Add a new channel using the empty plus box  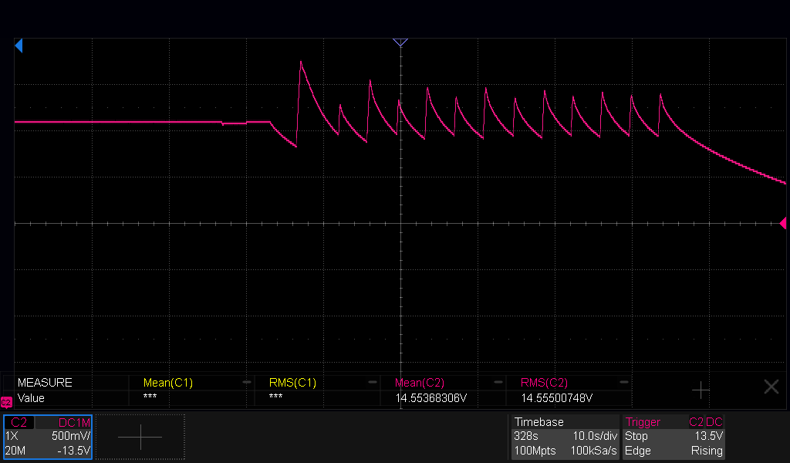tap(140, 437)
